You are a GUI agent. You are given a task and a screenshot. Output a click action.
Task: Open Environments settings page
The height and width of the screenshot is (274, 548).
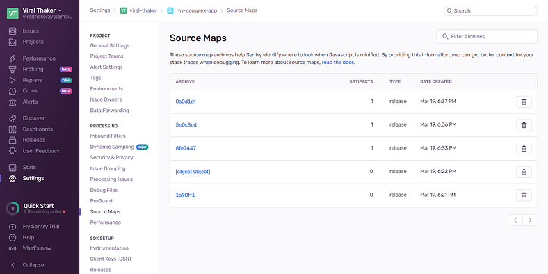[106, 89]
